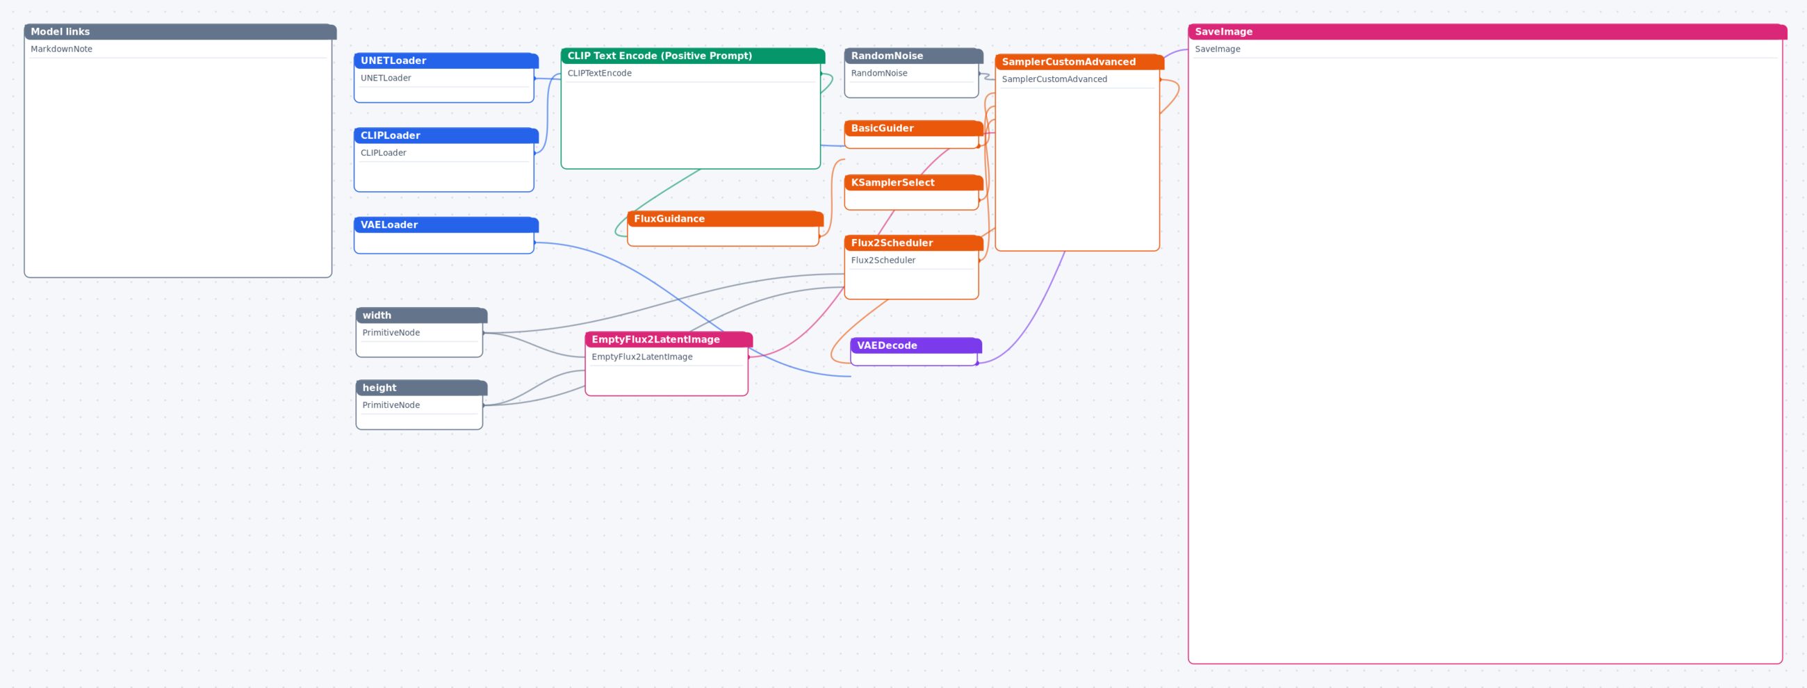
Task: Click the RandomNoise type label below its header
Action: (x=879, y=73)
